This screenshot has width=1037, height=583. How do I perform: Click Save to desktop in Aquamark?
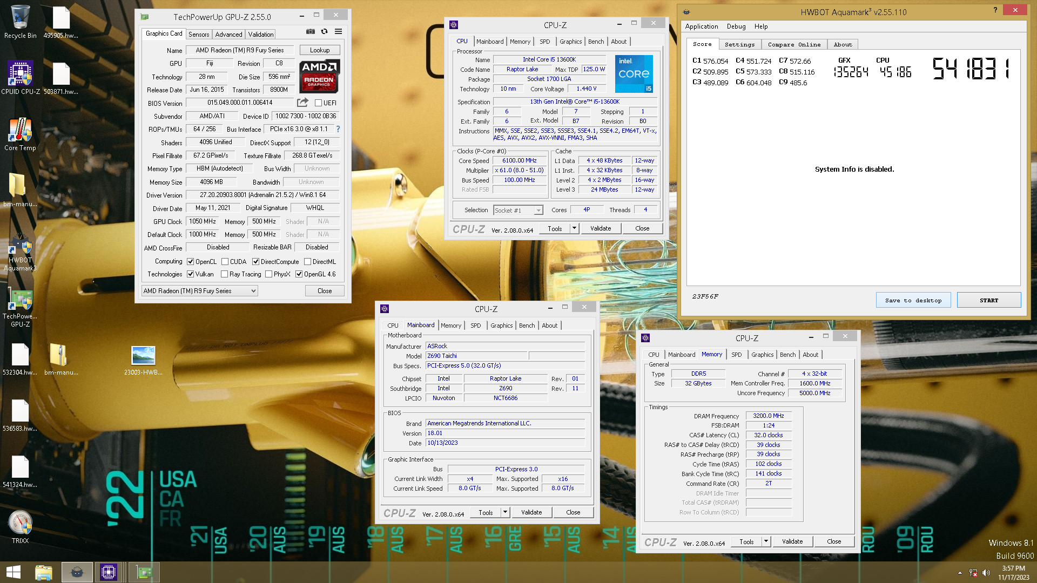pos(913,300)
